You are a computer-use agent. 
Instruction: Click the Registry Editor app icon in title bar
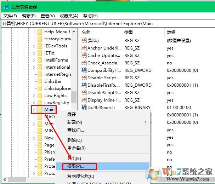pos(6,7)
